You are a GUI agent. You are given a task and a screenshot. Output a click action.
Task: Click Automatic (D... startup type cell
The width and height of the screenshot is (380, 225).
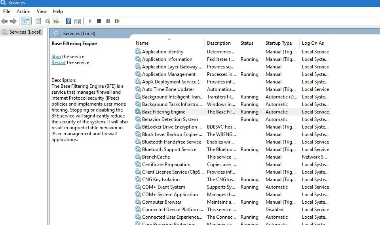[281, 96]
